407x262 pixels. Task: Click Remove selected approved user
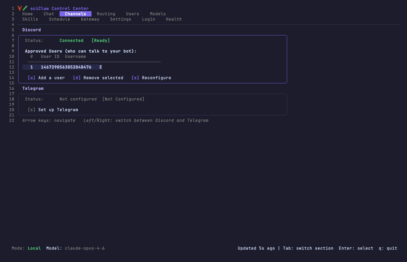click(98, 78)
